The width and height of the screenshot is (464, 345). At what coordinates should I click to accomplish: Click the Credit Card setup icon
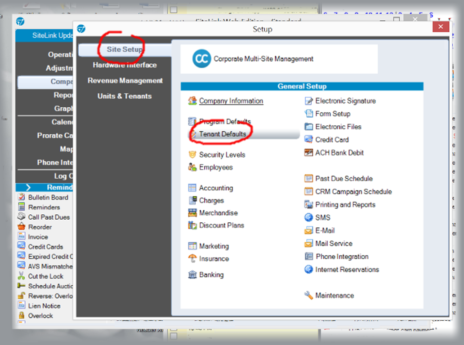pyautogui.click(x=308, y=140)
